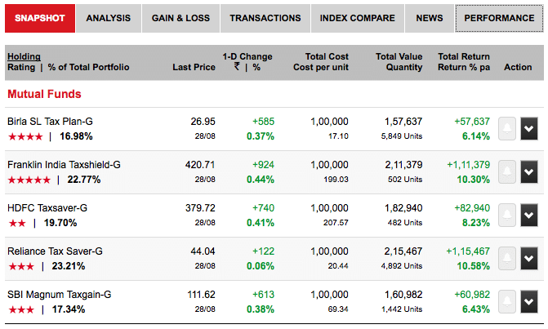The image size is (548, 329).
Task: Click the alert bell for SBI Magnum Taxgain-G
Action: click(507, 302)
